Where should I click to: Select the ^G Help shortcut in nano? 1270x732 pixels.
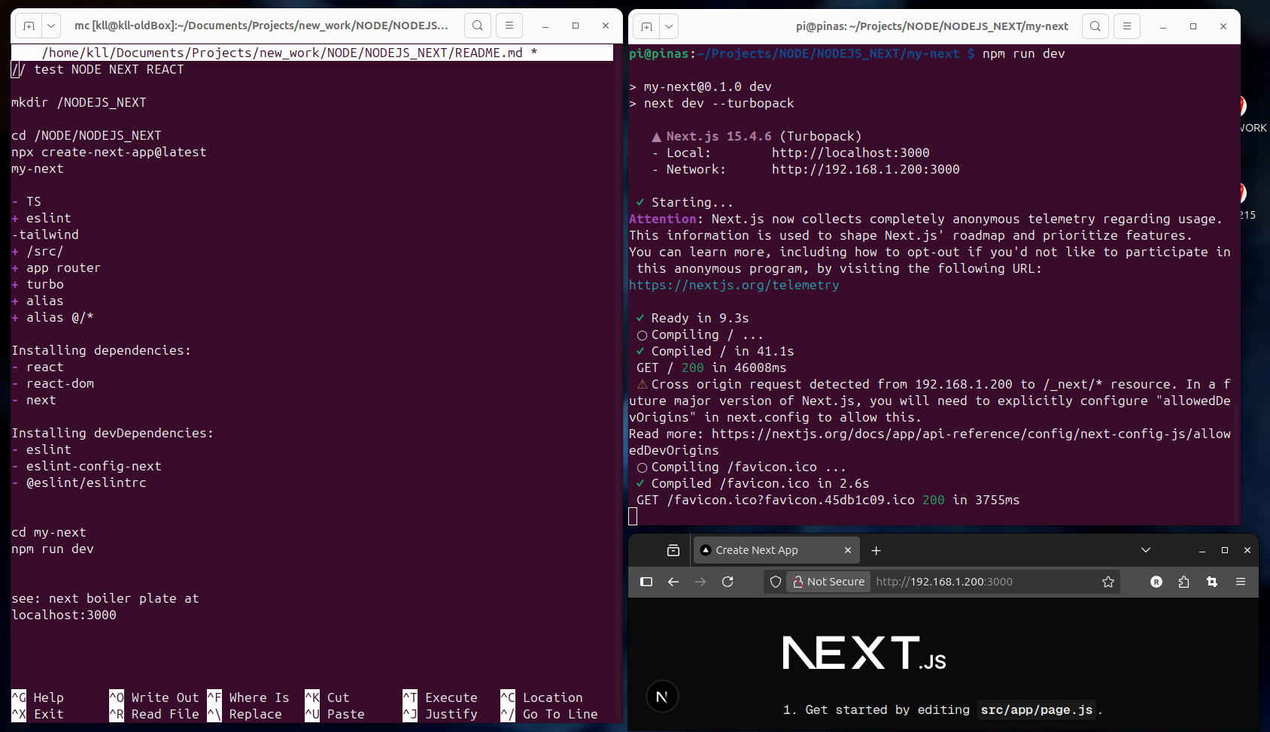pos(38,697)
